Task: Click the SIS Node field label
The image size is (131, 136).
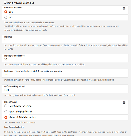Action: [x=8, y=37]
